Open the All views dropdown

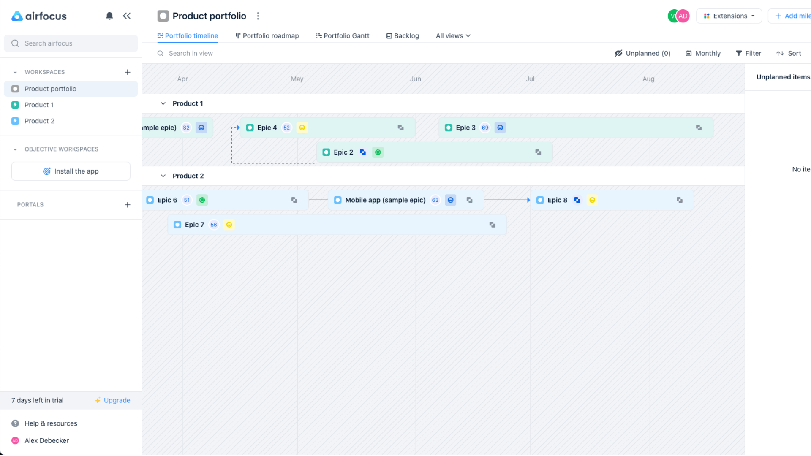tap(453, 36)
